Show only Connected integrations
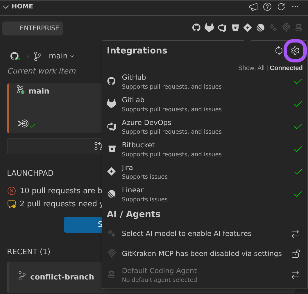Image resolution: width=308 pixels, height=294 pixels. [x=286, y=68]
